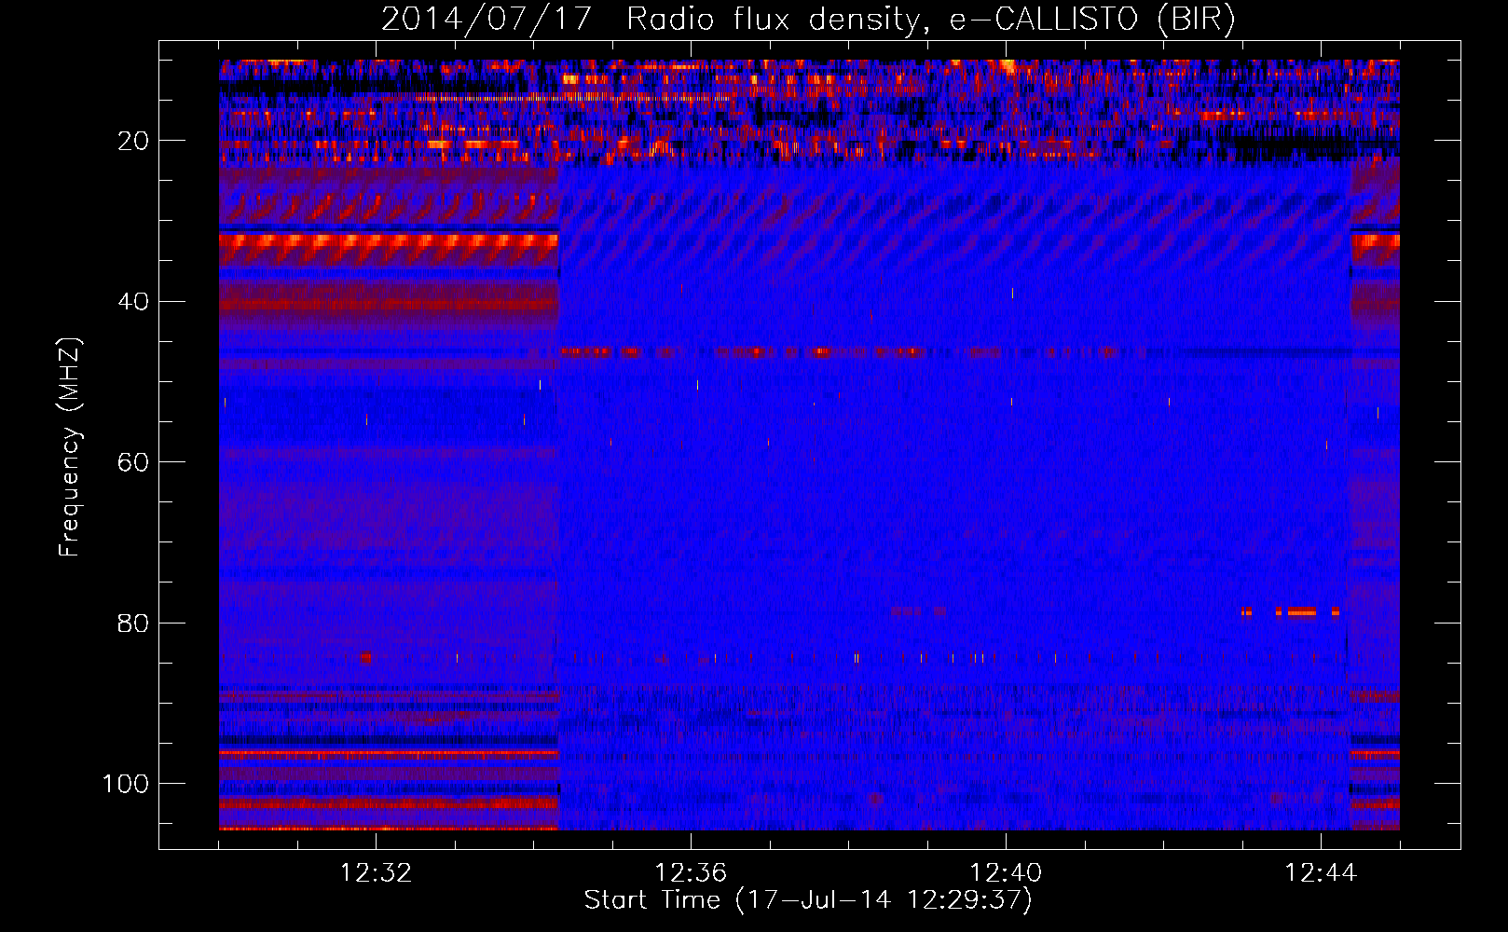Click the 12:40 time tick label
This screenshot has height=932, width=1508.
1006,873
